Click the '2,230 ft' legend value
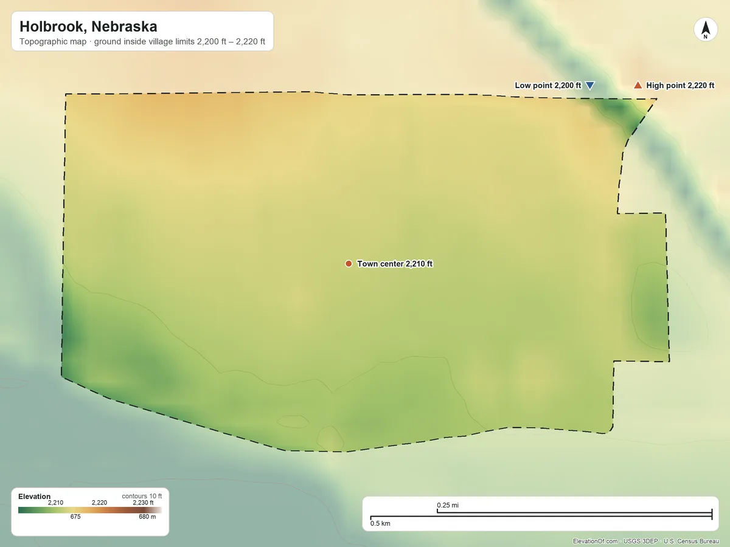 pos(144,503)
